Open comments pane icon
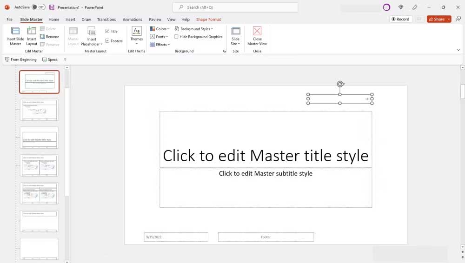 [x=458, y=19]
